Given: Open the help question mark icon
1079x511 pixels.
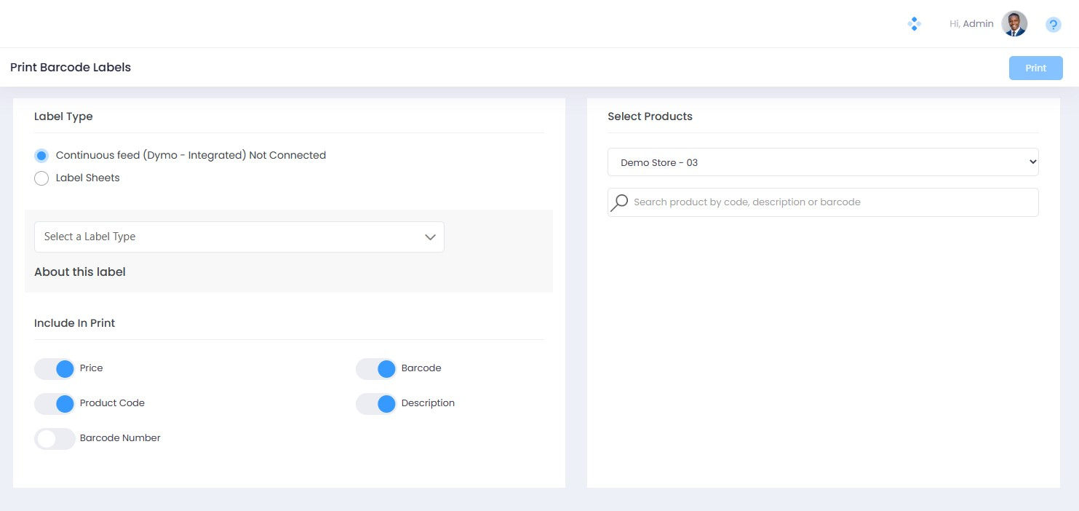Looking at the screenshot, I should point(1053,25).
